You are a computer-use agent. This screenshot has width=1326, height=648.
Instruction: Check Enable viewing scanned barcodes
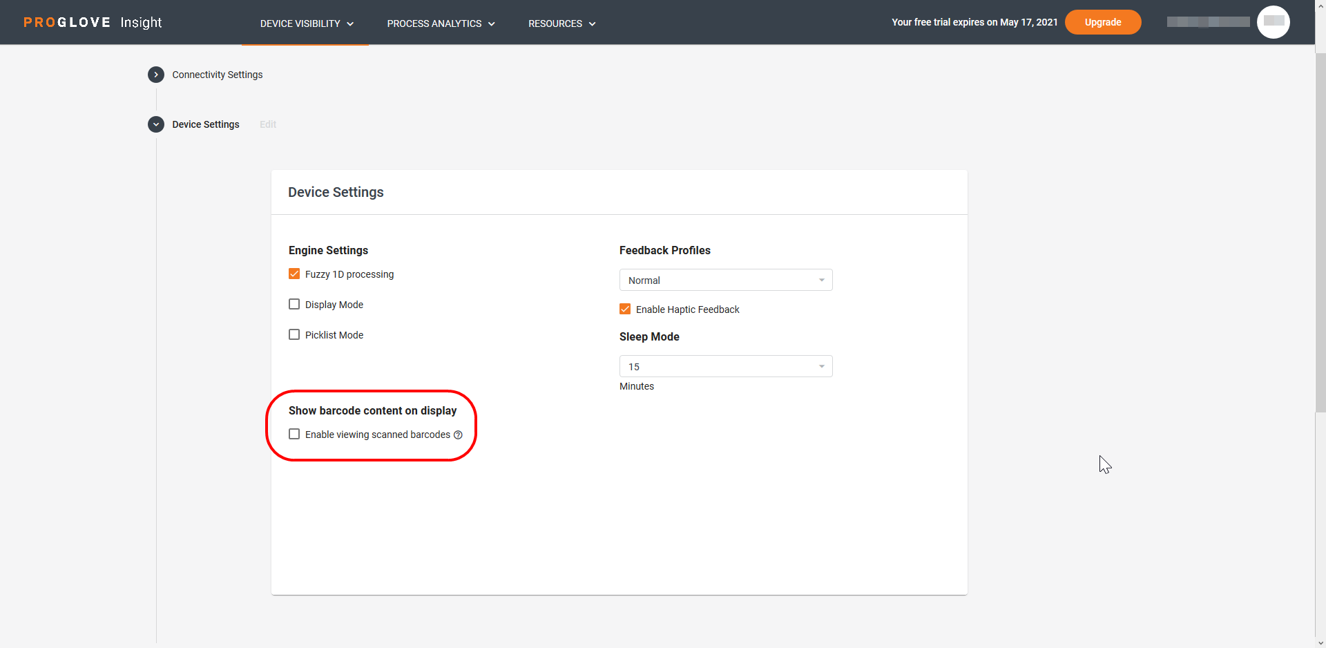coord(294,435)
